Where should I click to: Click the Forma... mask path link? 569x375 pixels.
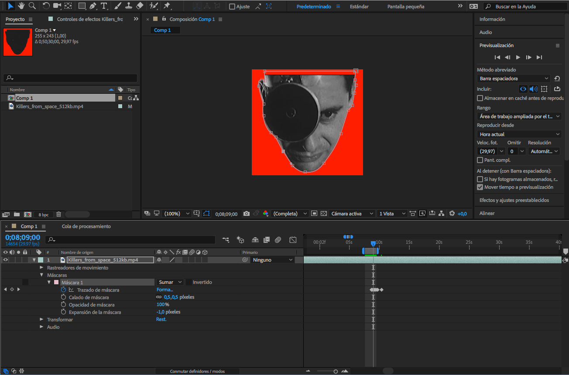pos(165,290)
